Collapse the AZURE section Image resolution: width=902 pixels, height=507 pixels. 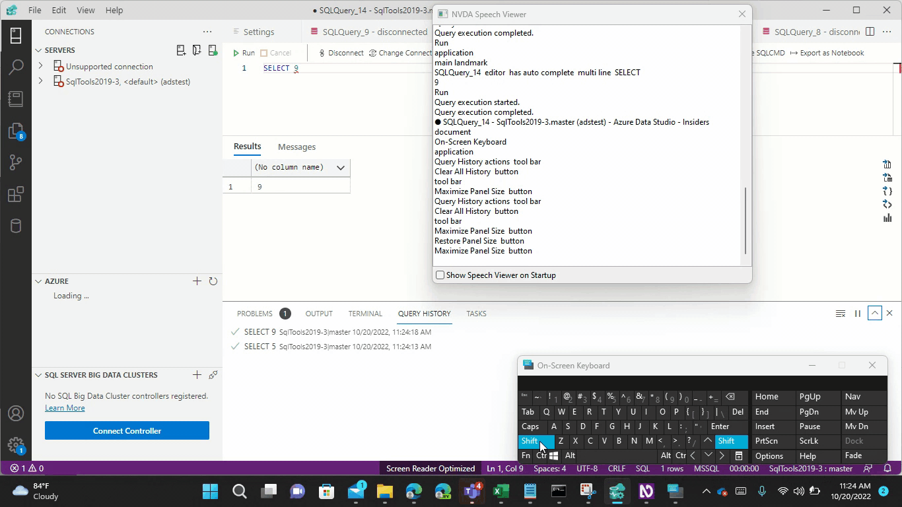pos(38,281)
